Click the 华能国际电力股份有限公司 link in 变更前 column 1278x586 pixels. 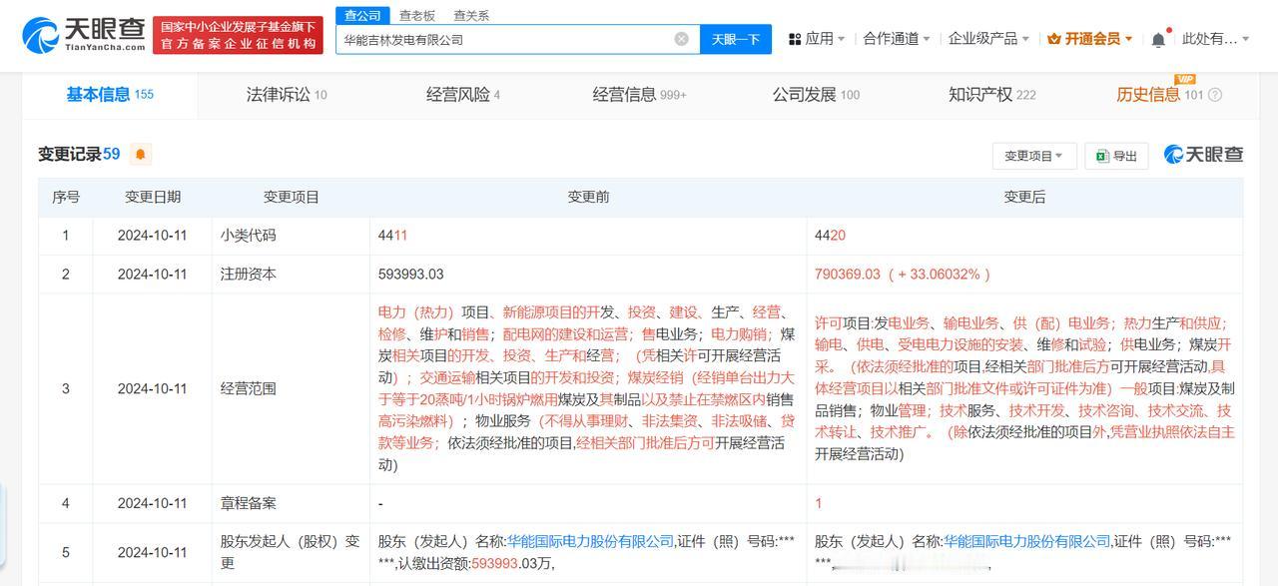click(590, 541)
